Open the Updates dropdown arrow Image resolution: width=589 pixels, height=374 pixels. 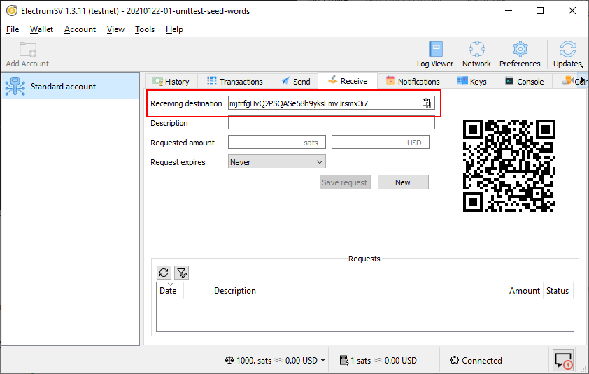(x=582, y=66)
